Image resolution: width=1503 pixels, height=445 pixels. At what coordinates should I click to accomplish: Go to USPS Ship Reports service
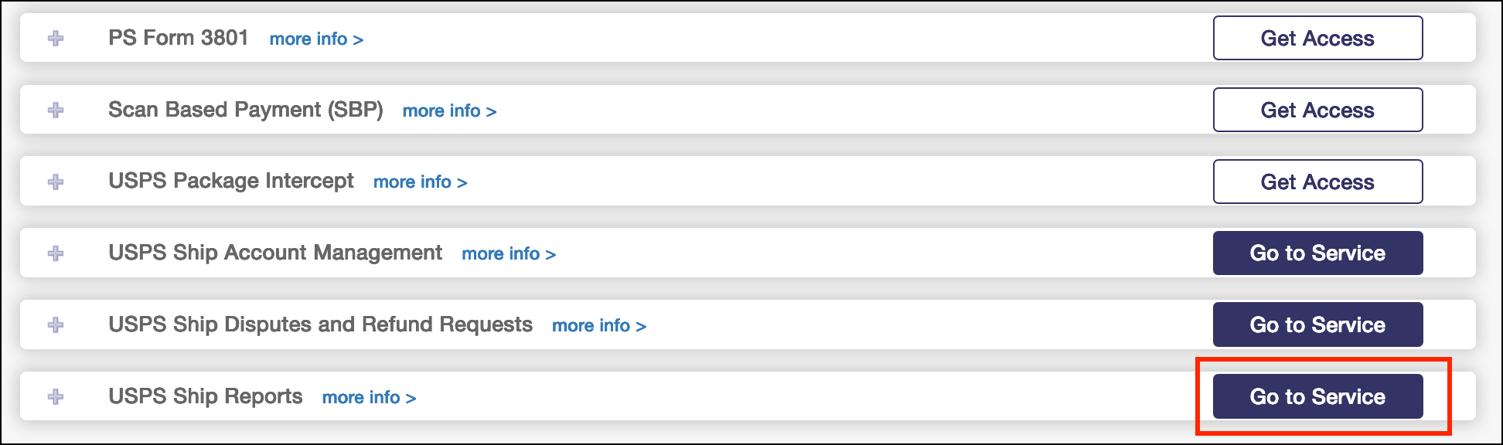tap(1317, 396)
